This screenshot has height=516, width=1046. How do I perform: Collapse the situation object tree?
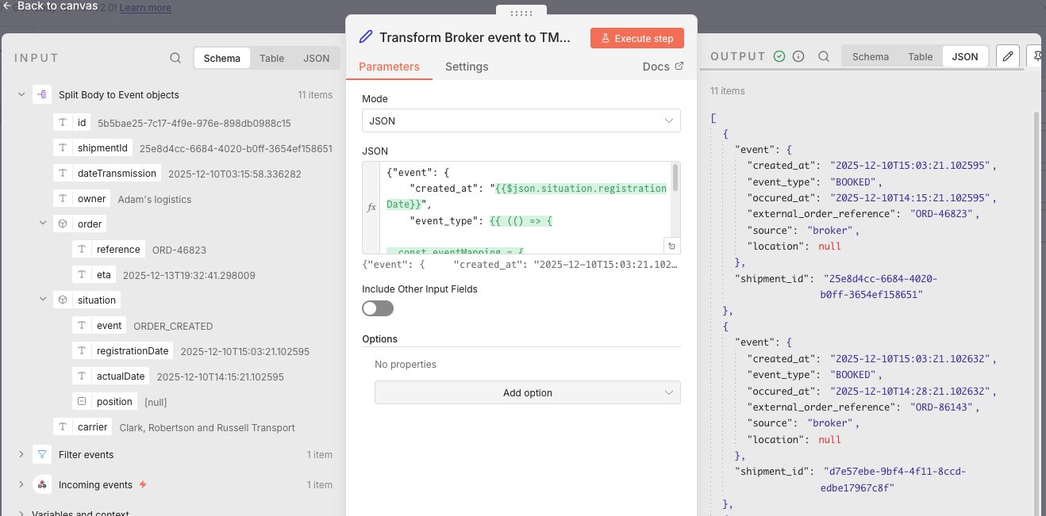coord(44,300)
